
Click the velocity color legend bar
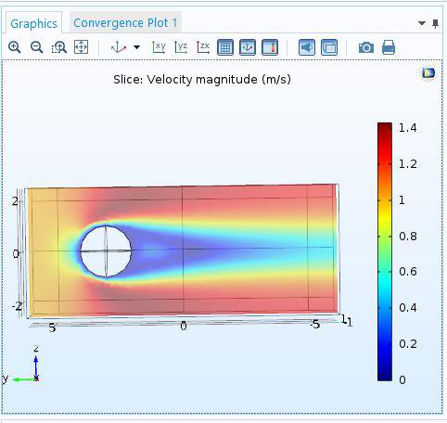(x=385, y=251)
